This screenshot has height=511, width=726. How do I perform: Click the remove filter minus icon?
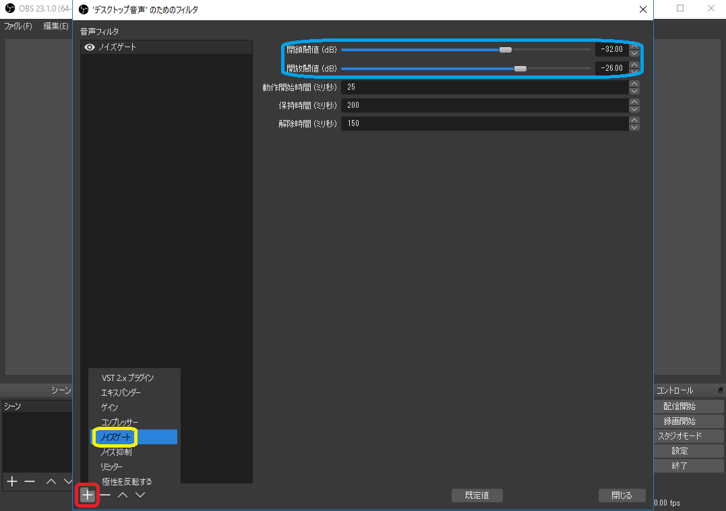tap(105, 495)
